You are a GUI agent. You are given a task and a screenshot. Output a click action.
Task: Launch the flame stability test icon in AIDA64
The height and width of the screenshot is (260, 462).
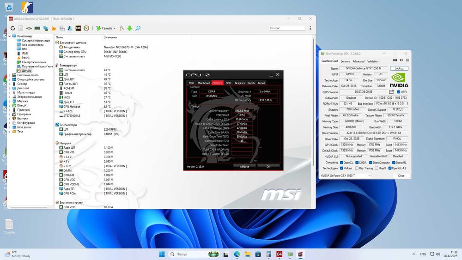coord(54,28)
